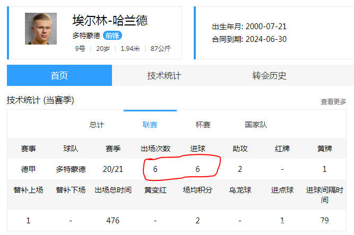Click the 技术统计 (当赛季) section heading

pos(40,100)
